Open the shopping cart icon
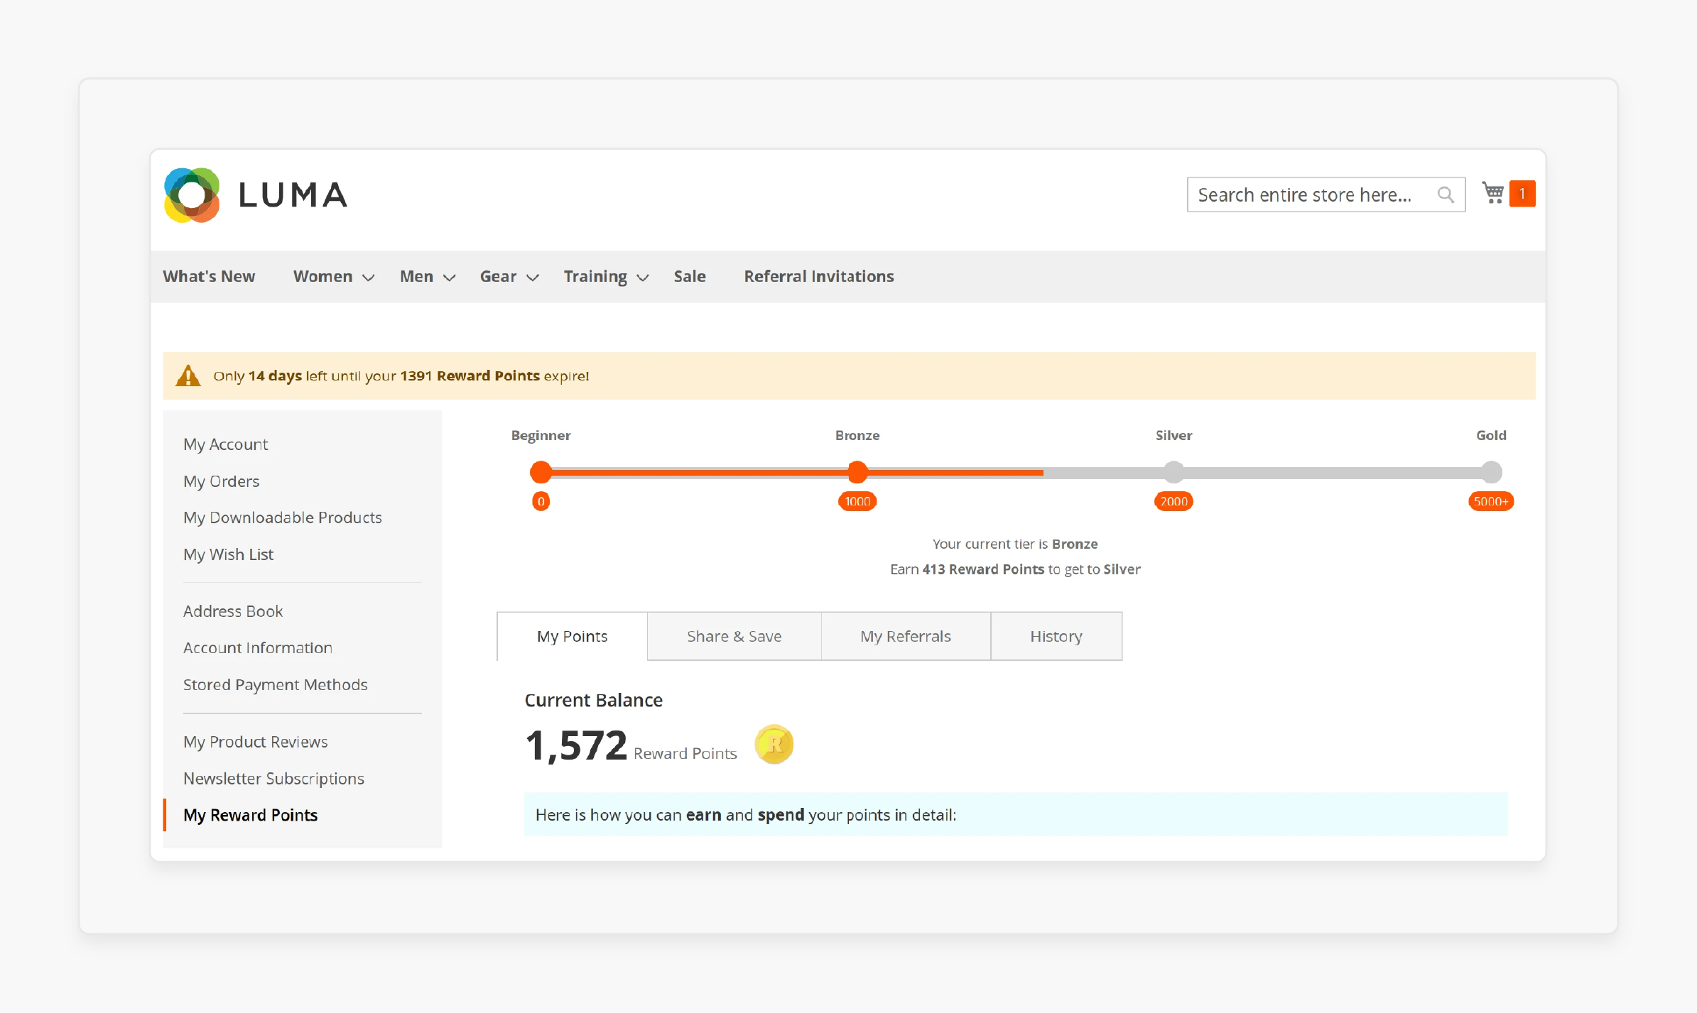This screenshot has width=1697, height=1013. click(1493, 193)
